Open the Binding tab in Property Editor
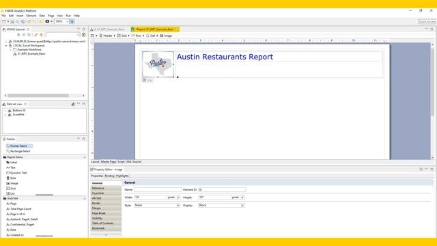 pos(109,176)
